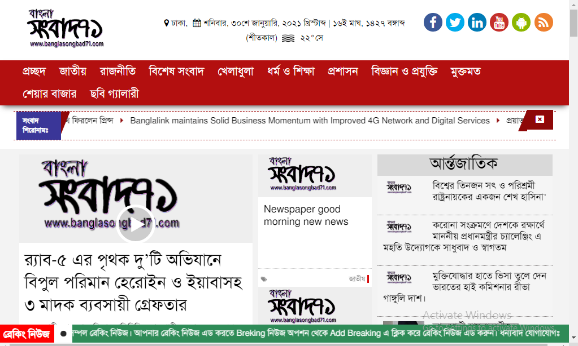Image resolution: width=578 pixels, height=346 pixels.
Task: Click the ব্রেকিং নিউজ button
Action: [x=26, y=334]
